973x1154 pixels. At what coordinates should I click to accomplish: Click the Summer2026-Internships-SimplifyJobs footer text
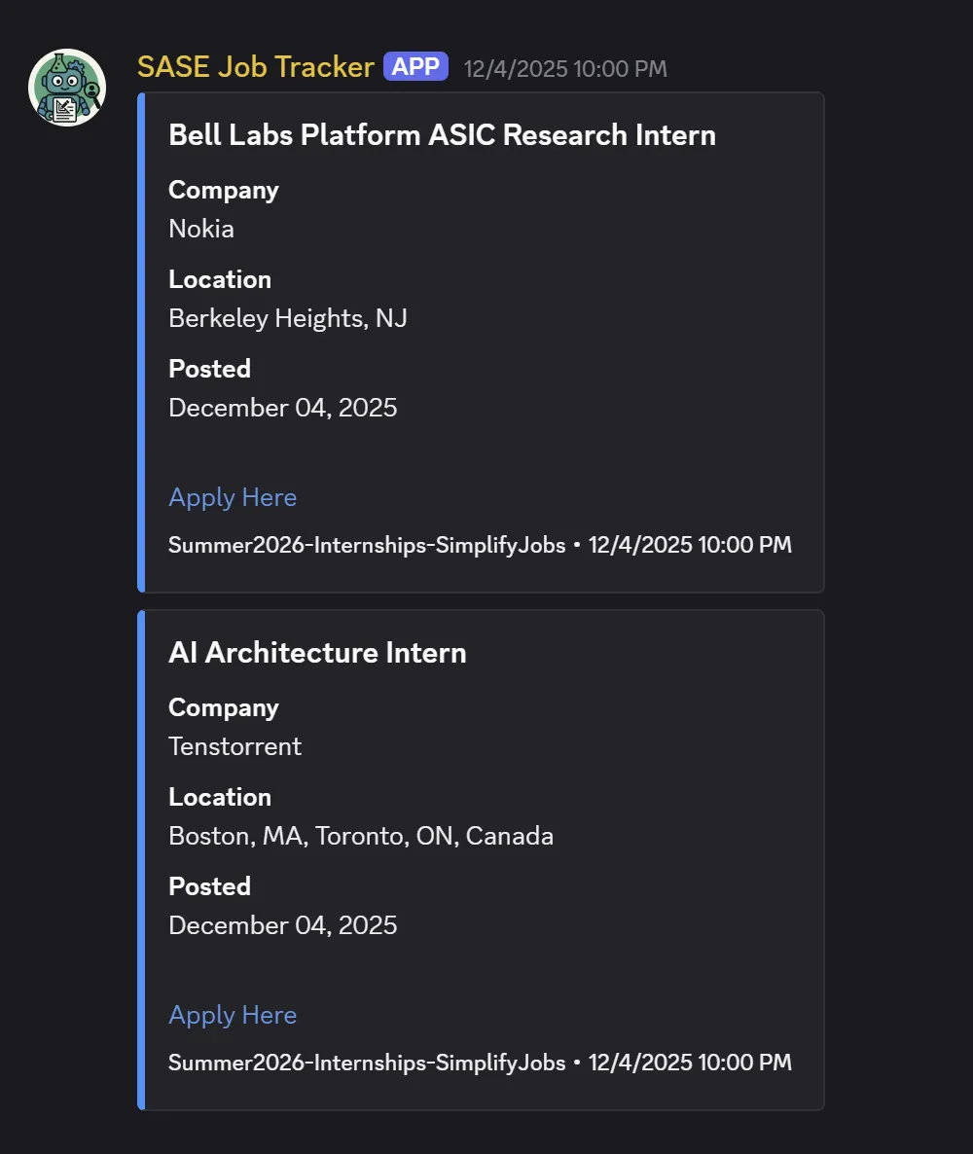click(x=367, y=545)
